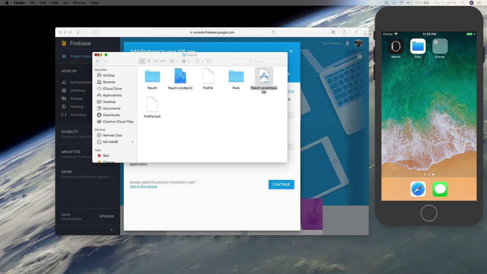Go forward in Finder window

click(104, 61)
